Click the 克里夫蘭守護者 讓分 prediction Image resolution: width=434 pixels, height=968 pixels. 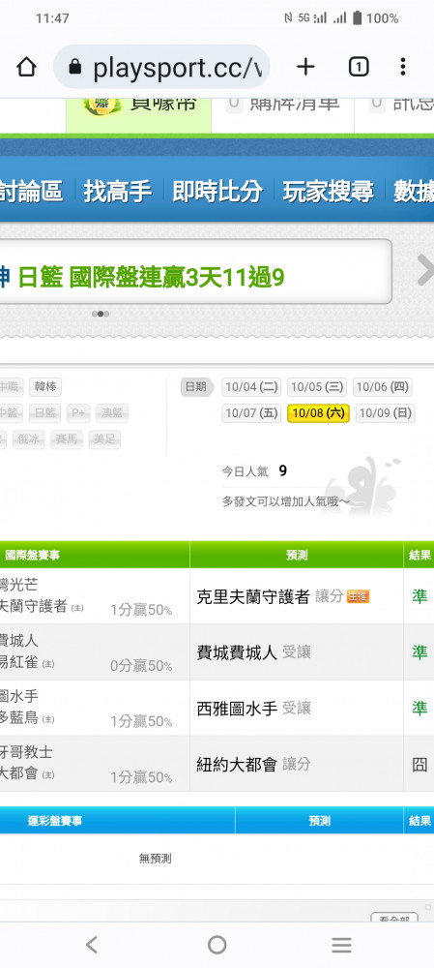270,596
